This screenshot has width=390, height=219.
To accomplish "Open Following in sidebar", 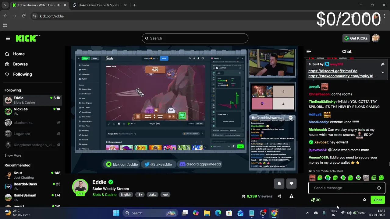I will coord(18,74).
